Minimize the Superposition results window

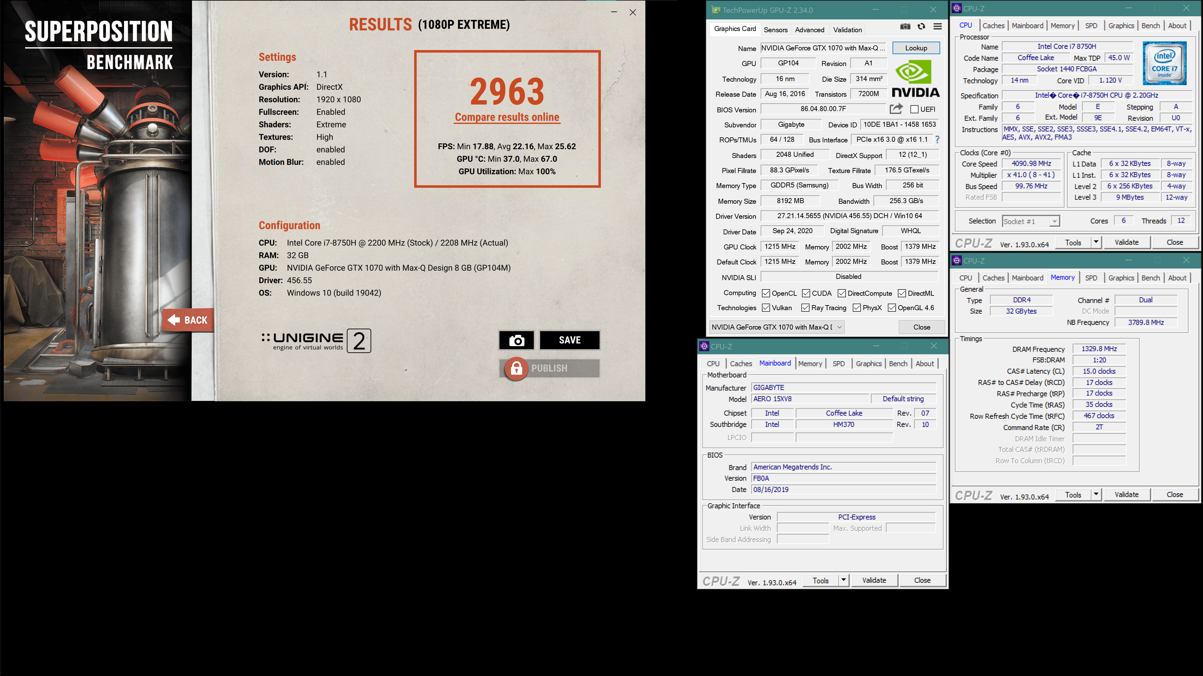click(614, 12)
